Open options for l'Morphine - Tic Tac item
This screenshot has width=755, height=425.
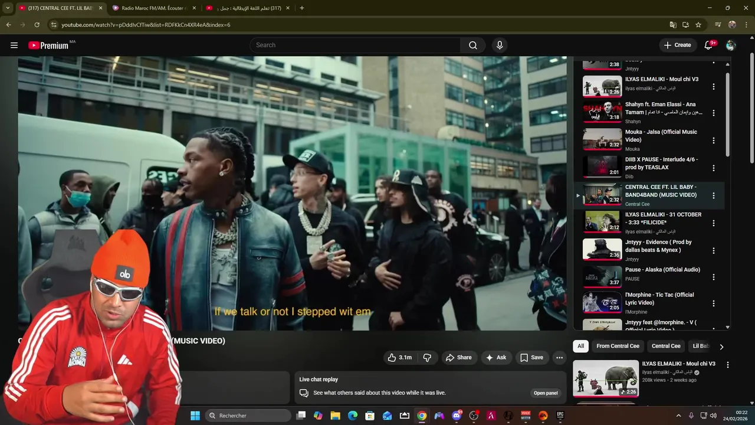[713, 303]
